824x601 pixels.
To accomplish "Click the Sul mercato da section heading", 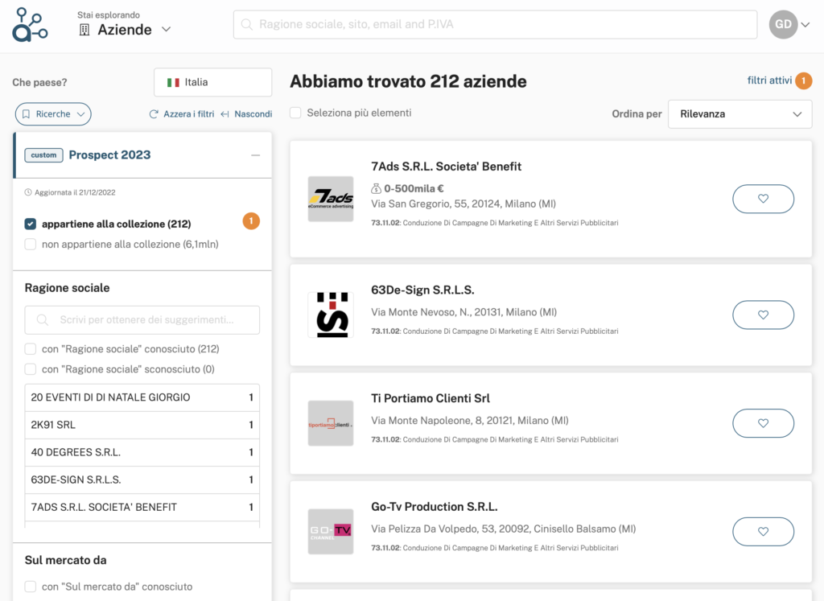I will coord(66,560).
